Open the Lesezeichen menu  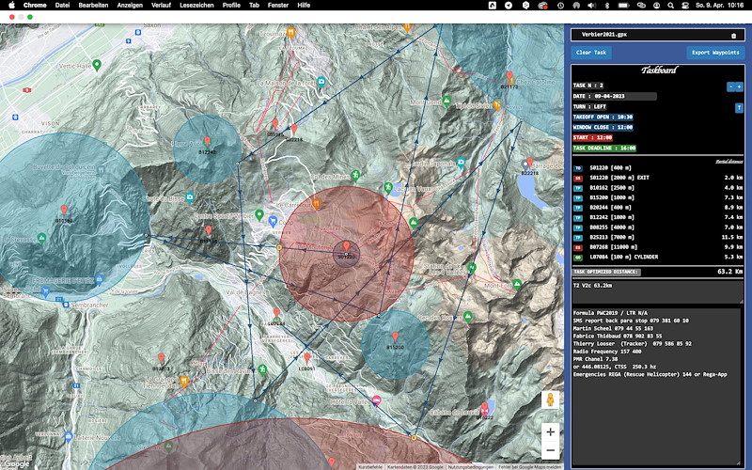click(x=196, y=6)
